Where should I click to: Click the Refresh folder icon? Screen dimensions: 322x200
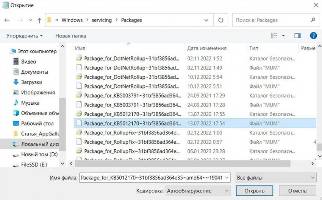(220, 20)
